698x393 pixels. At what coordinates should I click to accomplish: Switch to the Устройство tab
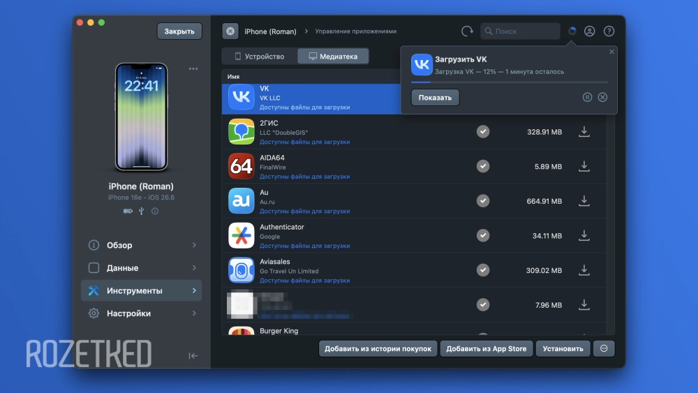point(260,57)
